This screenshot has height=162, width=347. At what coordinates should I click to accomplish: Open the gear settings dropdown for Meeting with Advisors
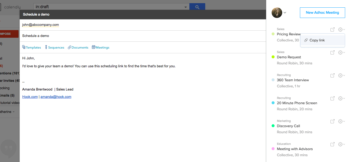click(x=340, y=144)
